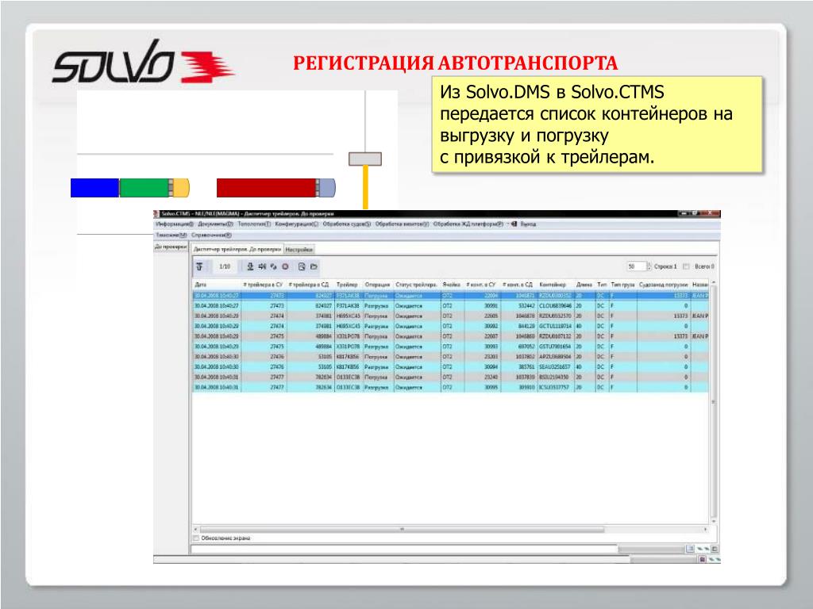
Task: Open the Таможня menu
Action: pos(171,235)
